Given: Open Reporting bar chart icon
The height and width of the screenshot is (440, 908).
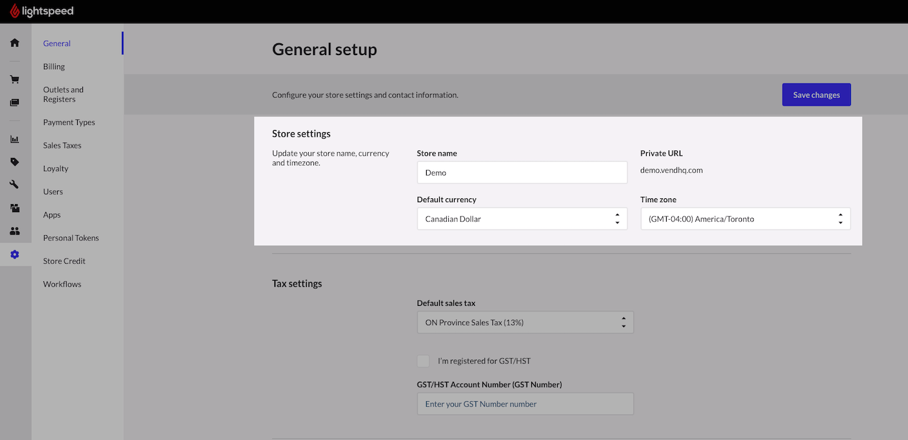Looking at the screenshot, I should [14, 139].
